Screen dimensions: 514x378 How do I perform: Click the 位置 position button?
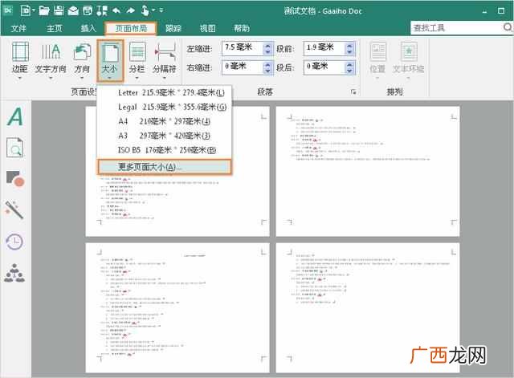[377, 61]
